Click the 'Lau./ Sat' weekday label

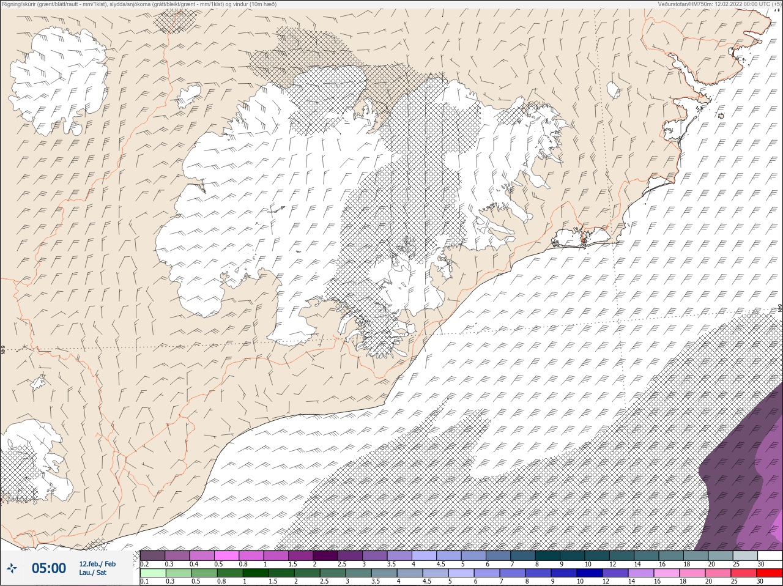tap(93, 573)
